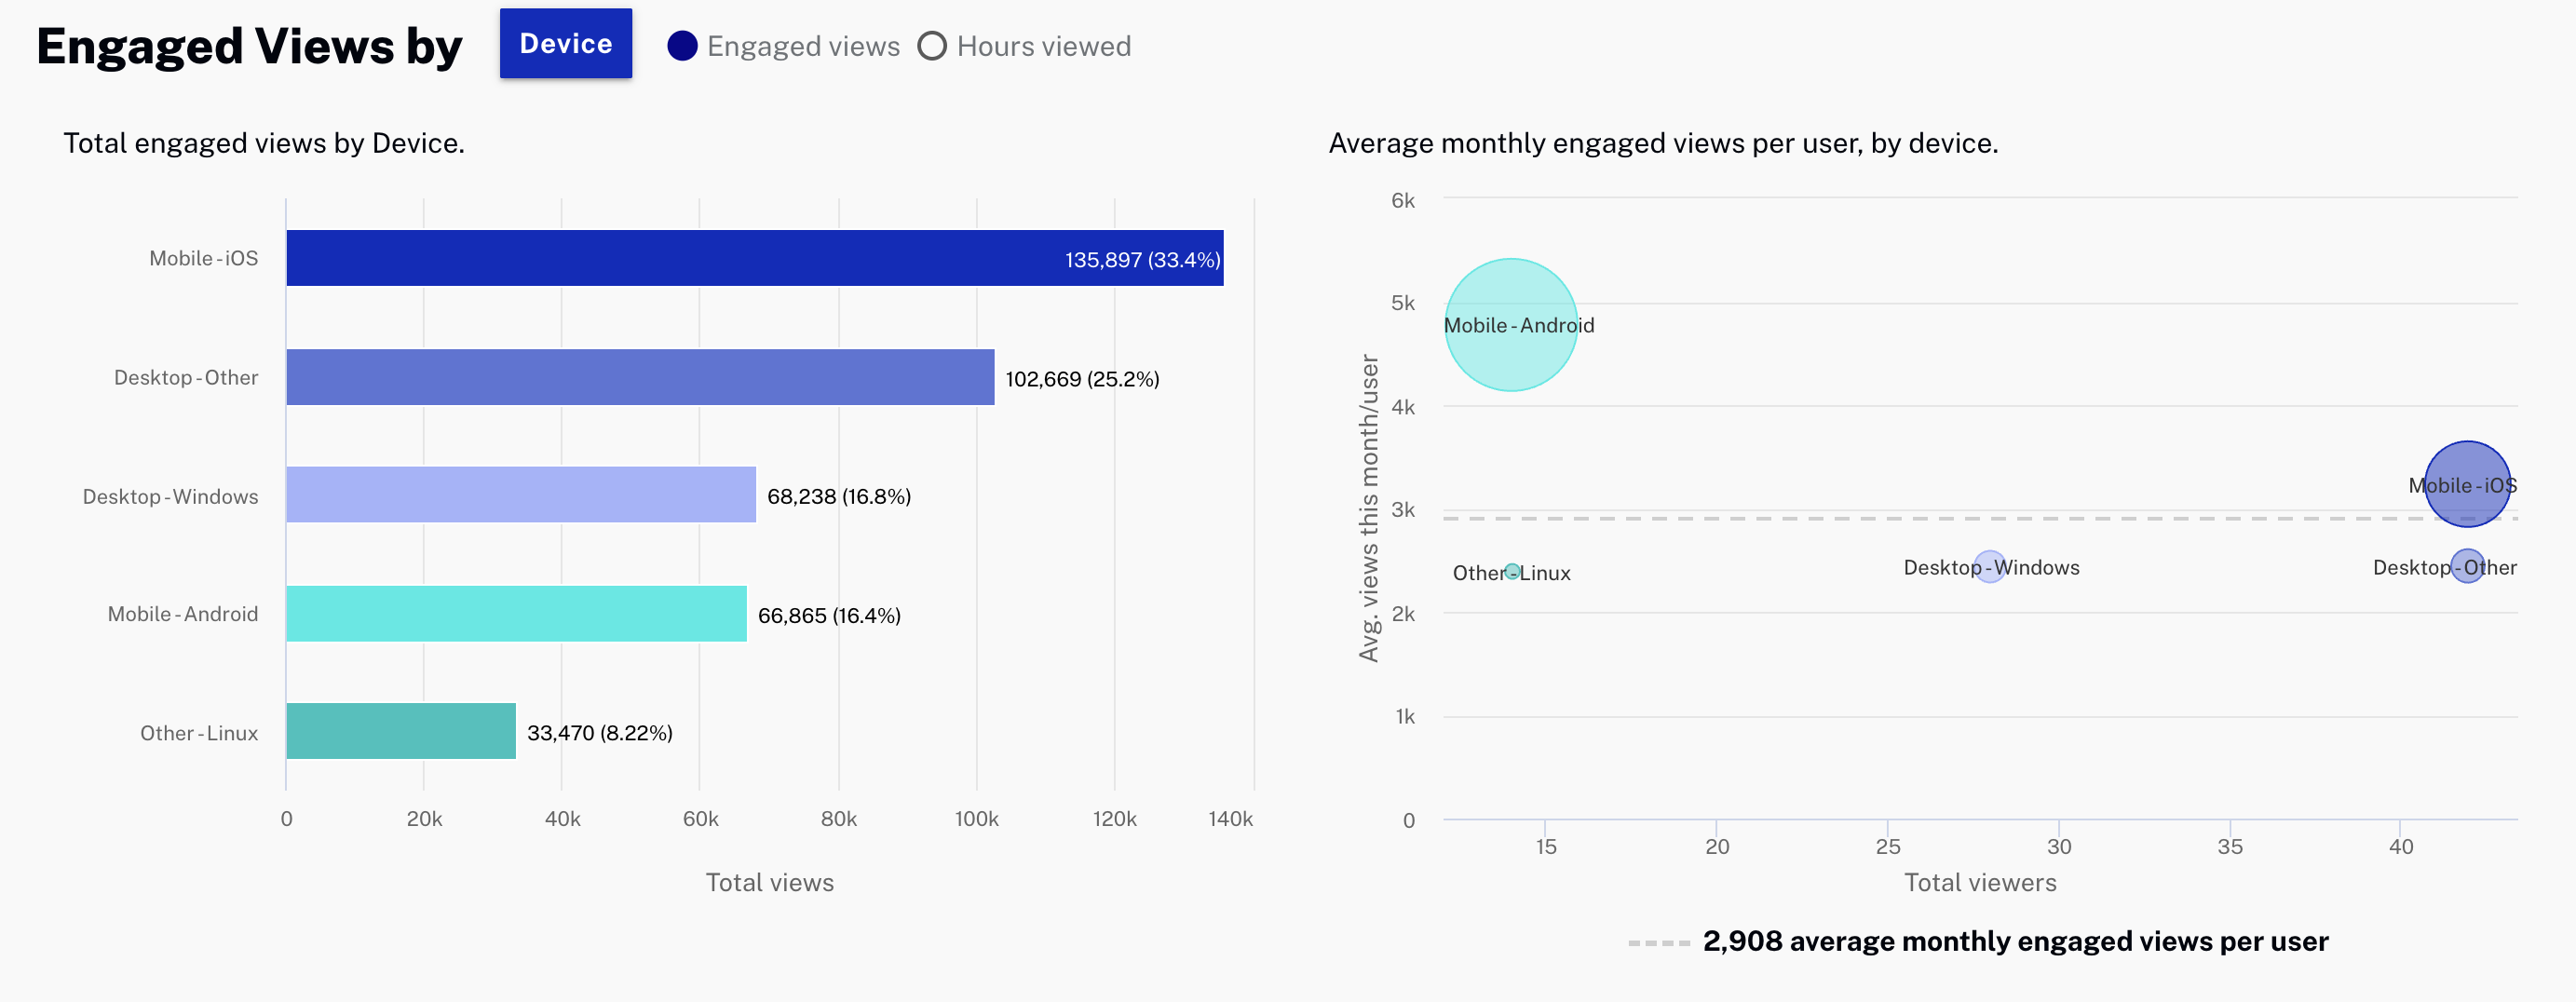The width and height of the screenshot is (2576, 1002).
Task: Click the Desktop-Windows bubble near the dashed line
Action: pyautogui.click(x=1990, y=565)
